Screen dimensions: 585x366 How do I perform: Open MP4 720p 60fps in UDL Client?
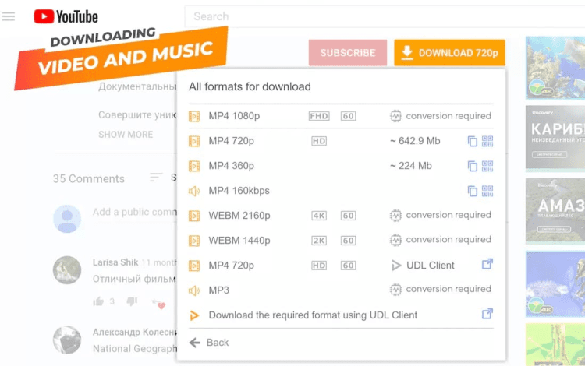[x=424, y=265]
